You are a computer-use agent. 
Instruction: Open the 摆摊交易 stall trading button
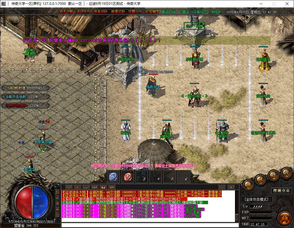(x=281, y=191)
